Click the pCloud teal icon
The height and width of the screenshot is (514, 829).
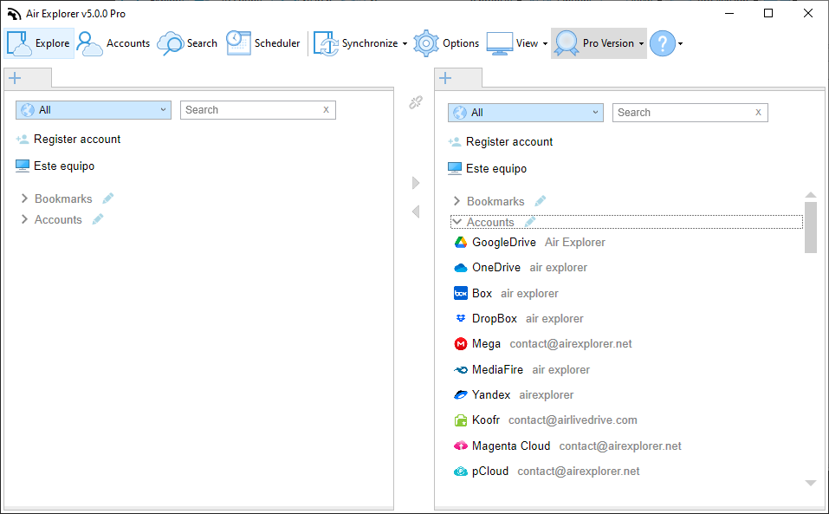coord(461,472)
